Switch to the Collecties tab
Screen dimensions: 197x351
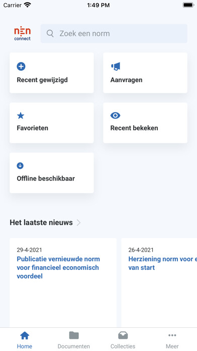tap(123, 340)
